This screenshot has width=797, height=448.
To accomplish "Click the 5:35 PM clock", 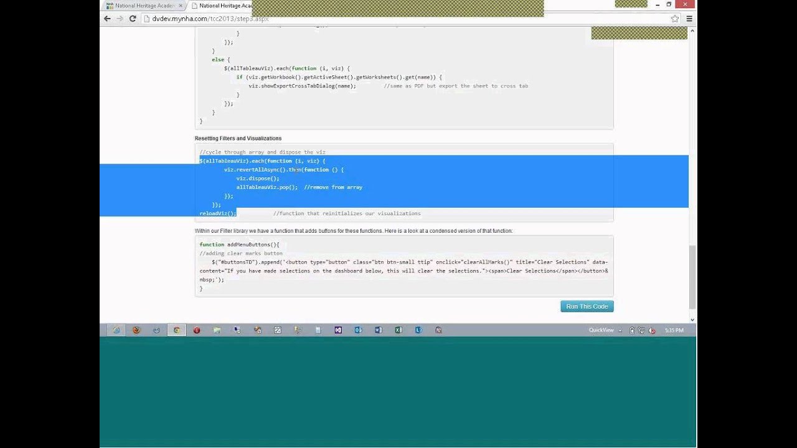I will [x=674, y=330].
